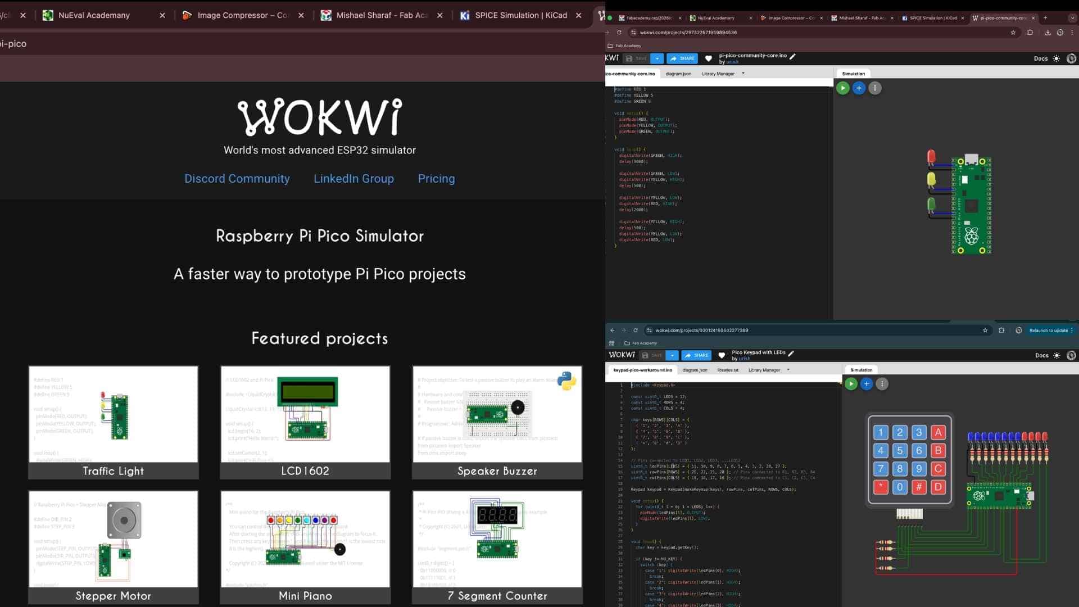Image resolution: width=1079 pixels, height=607 pixels.
Task: Toggle theme sun icon in Keypad editor
Action: (1057, 355)
